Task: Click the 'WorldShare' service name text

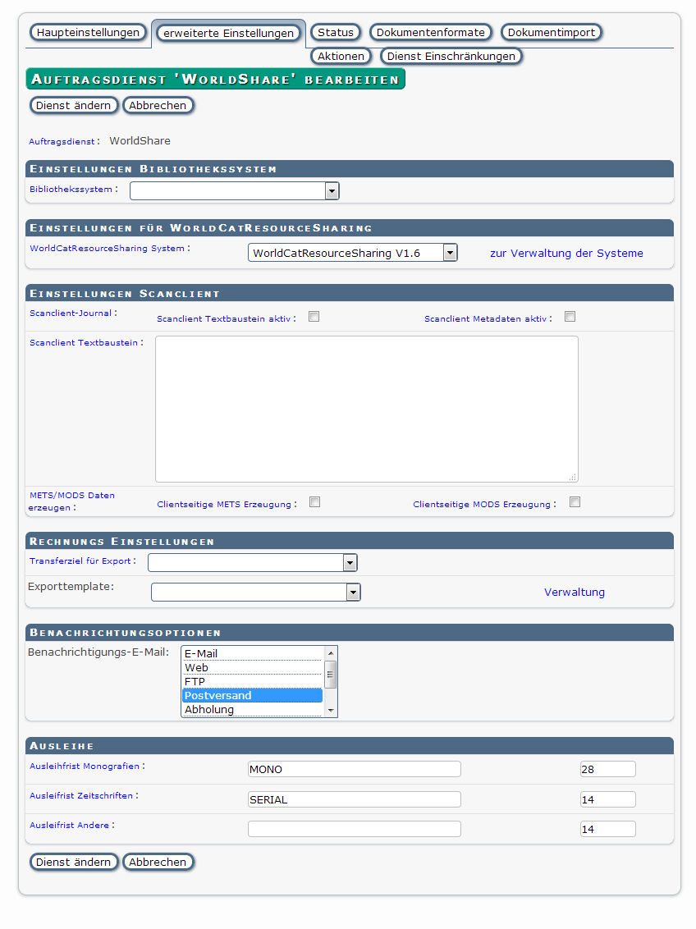Action: click(x=140, y=141)
